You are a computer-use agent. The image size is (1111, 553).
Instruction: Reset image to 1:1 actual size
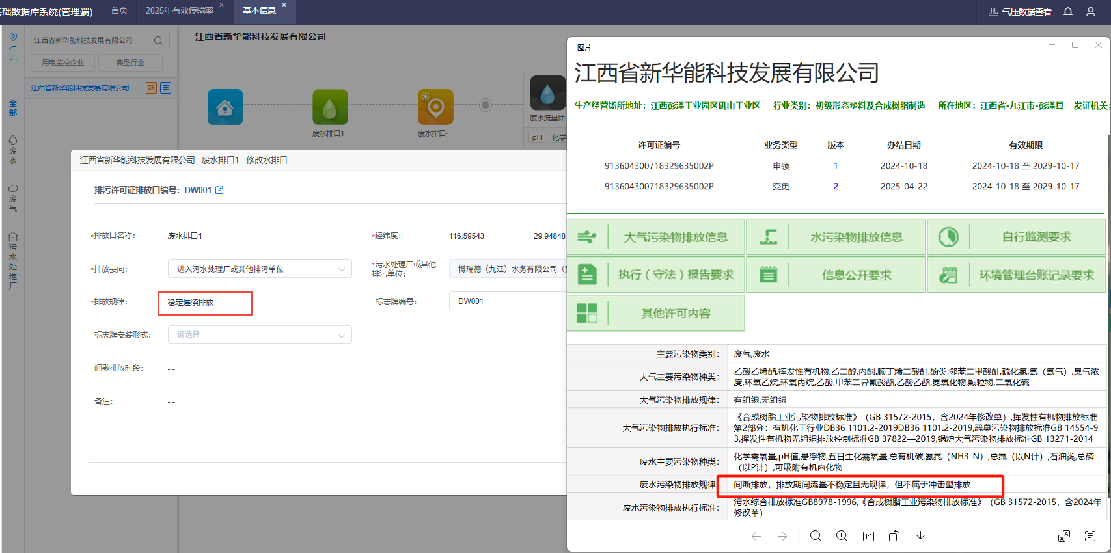pos(868,536)
